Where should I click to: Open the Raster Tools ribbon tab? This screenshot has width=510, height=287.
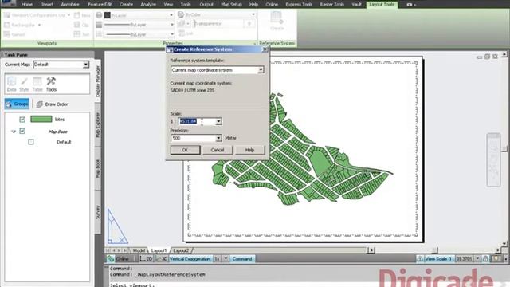(x=332, y=4)
